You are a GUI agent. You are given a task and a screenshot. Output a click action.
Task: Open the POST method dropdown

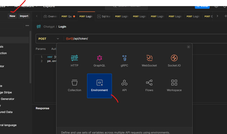pos(49,39)
